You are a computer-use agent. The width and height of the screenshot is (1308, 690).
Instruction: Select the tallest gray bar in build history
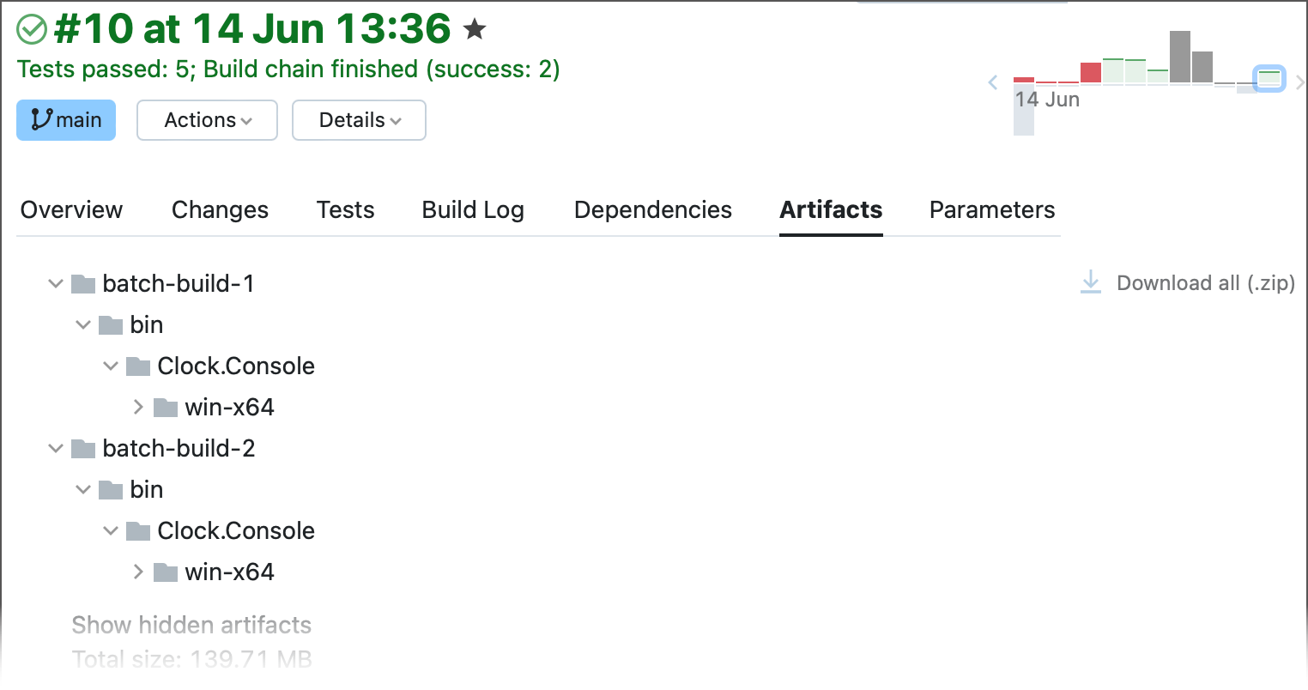point(1179,57)
